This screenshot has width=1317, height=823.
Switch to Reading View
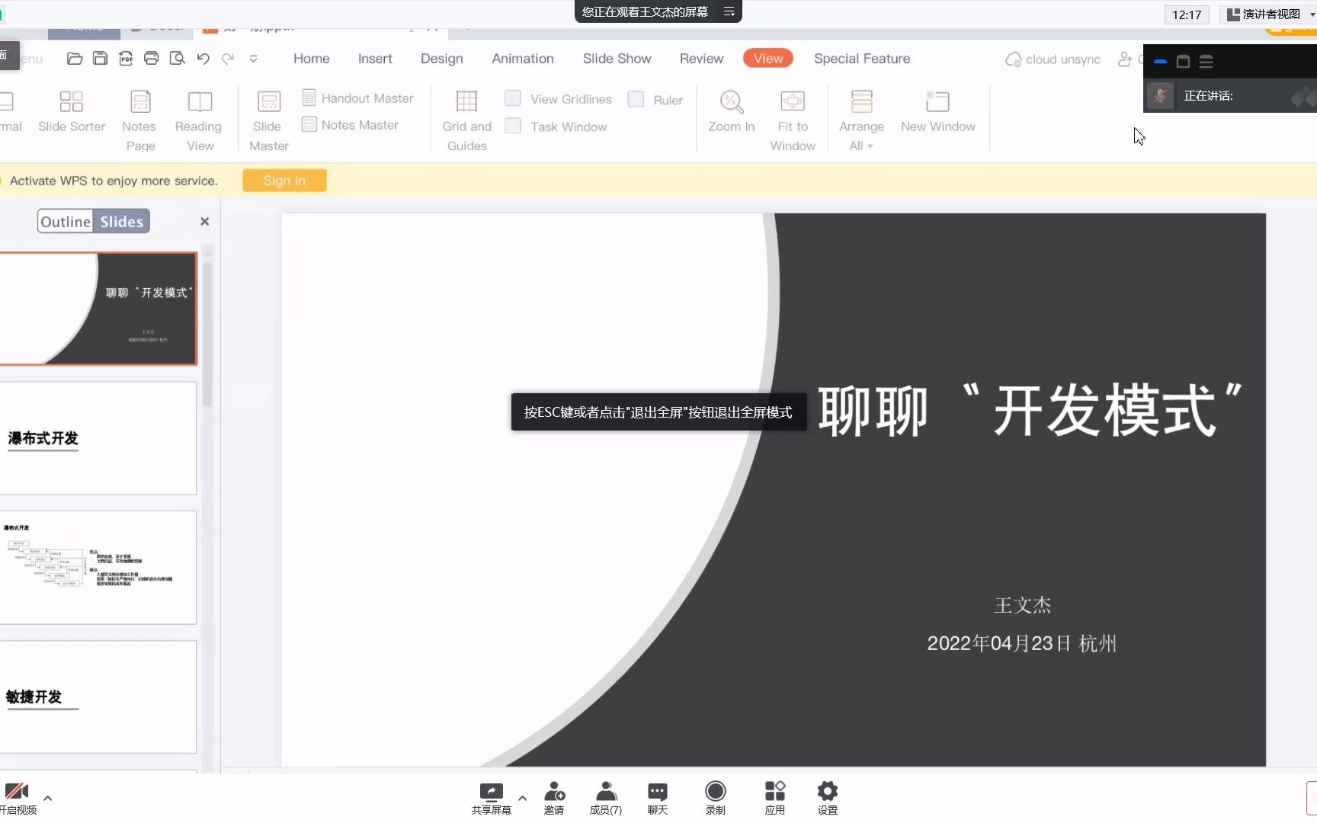(199, 120)
